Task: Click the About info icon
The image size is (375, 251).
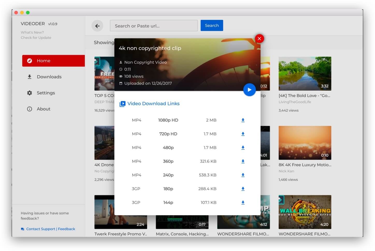Action: point(30,109)
